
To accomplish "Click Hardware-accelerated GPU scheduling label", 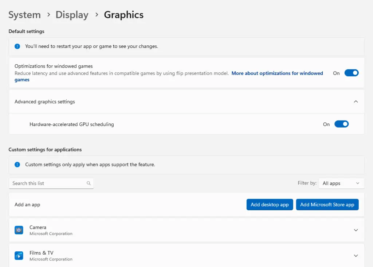I will coord(72,124).
